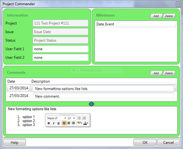Open Help for Project Commander
Viewport: 183px width, 149px height.
coord(14,143)
